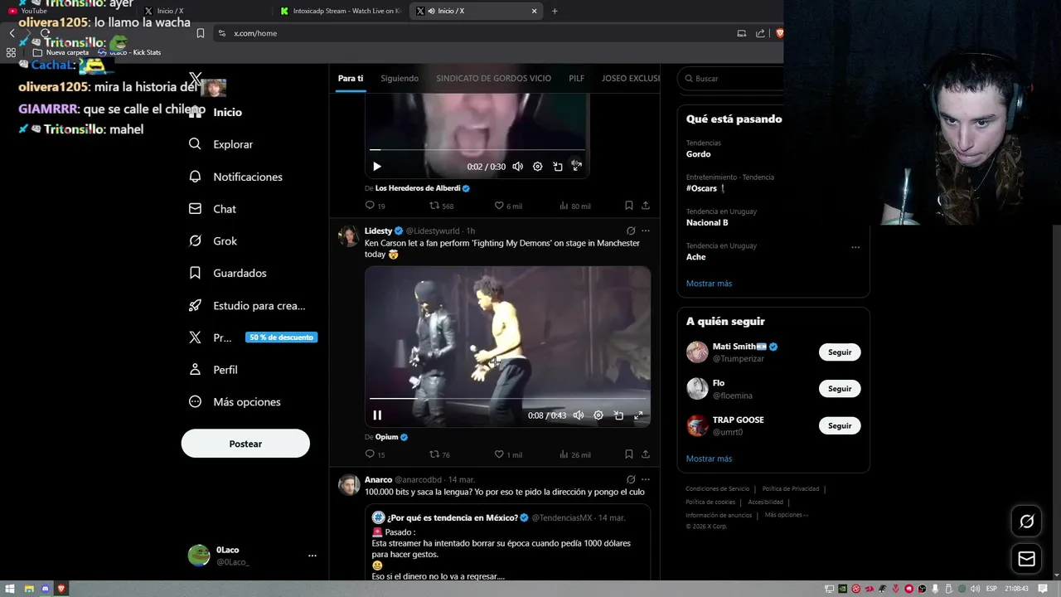Open the PILF list tab
1061x597 pixels.
577,78
